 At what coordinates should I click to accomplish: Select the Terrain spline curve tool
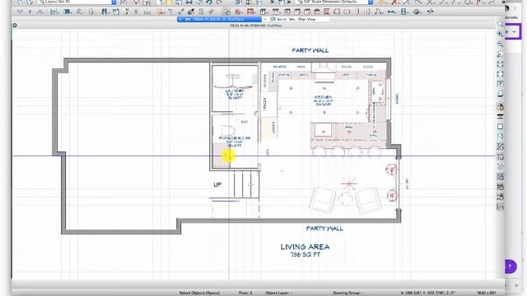click(x=379, y=12)
